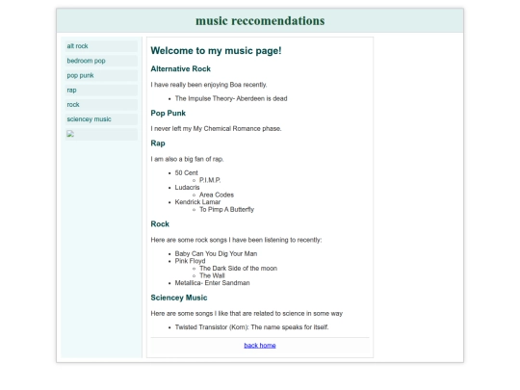520x390 pixels.
Task: Click the rock songs listening recently sentence
Action: click(236, 240)
